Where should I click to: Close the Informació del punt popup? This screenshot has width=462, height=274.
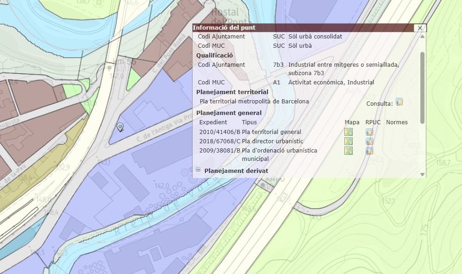pyautogui.click(x=420, y=28)
